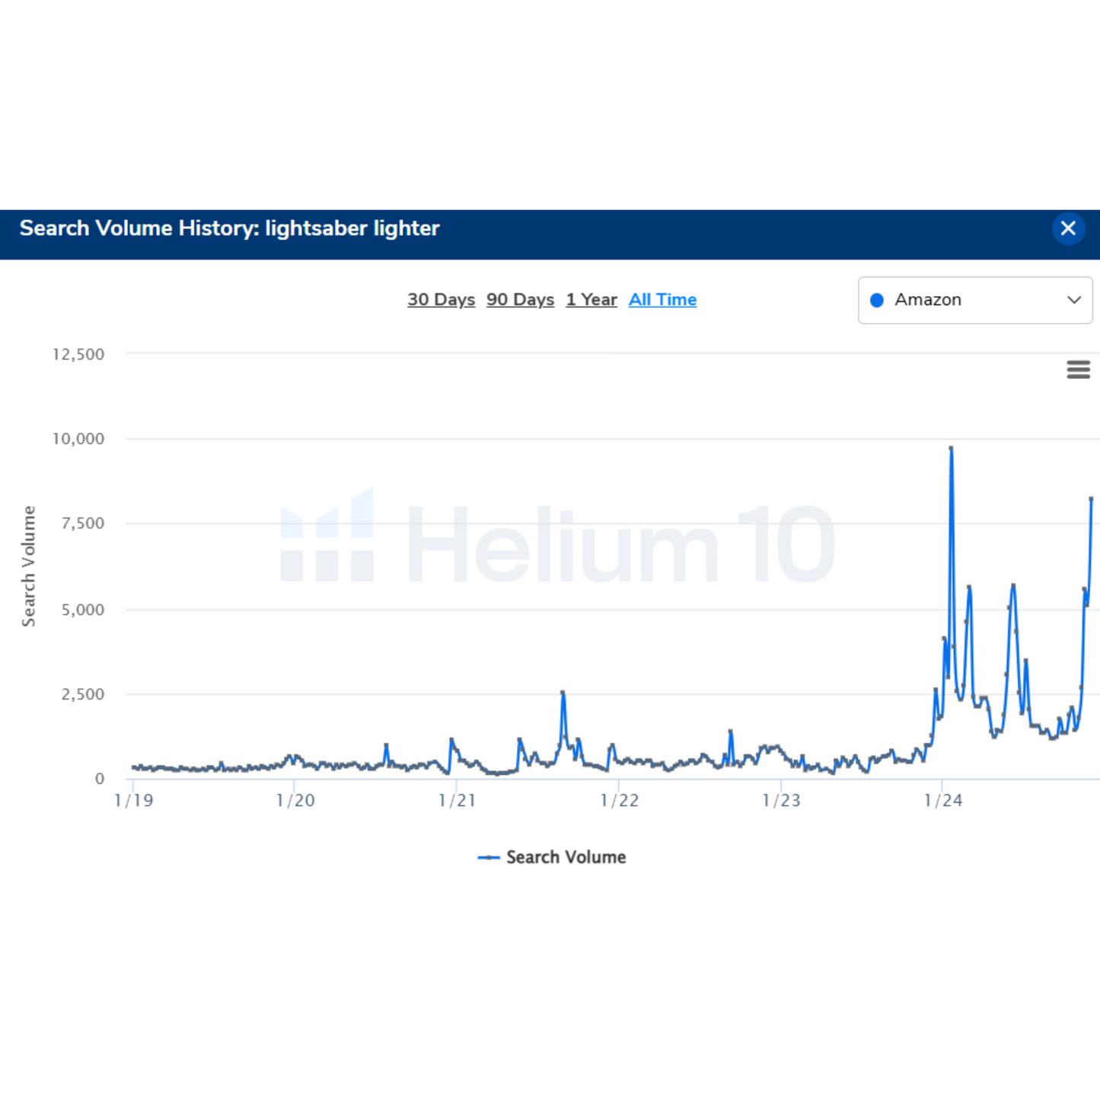
Task: Click the dialog title 'Search Volume History: lightsaber lighter'
Action: tap(229, 228)
